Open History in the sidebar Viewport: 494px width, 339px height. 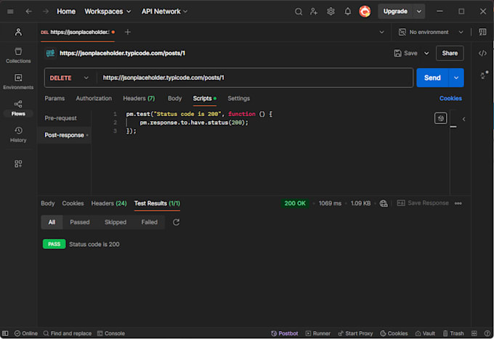tap(18, 134)
